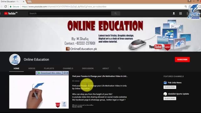This screenshot has width=201, height=113.
Task: Click the FEATURED CHANNELS heading
Action: pyautogui.click(x=174, y=76)
